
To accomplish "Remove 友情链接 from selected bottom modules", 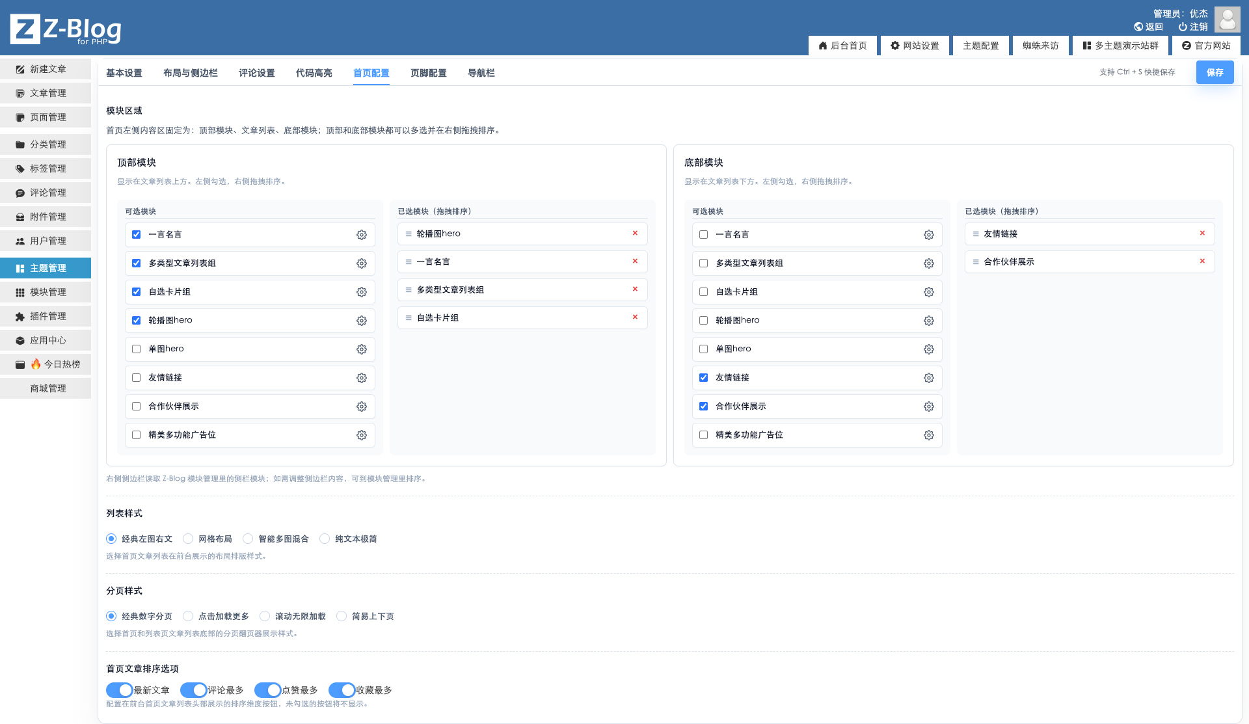I will coord(1202,233).
